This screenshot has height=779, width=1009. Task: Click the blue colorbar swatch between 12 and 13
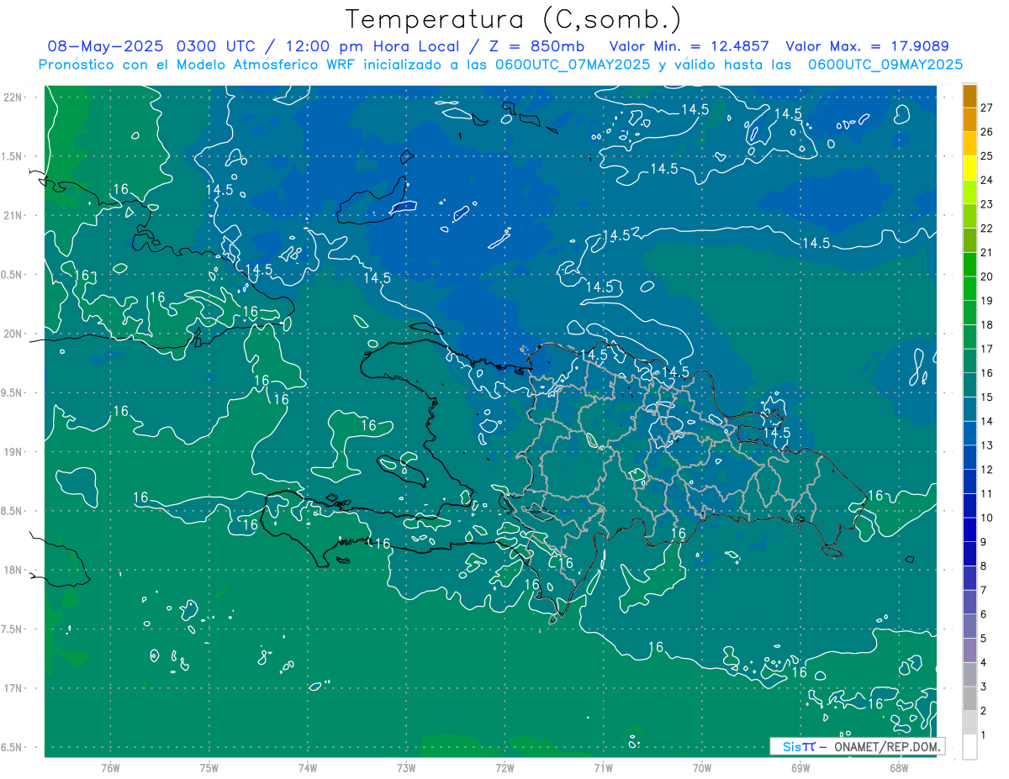click(x=969, y=457)
